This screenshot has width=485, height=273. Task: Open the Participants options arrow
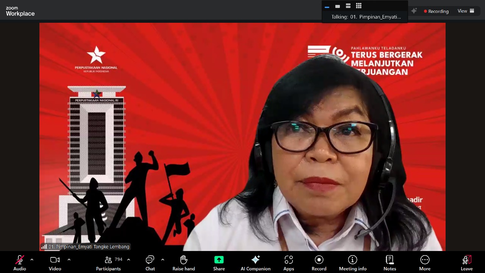[x=128, y=260]
